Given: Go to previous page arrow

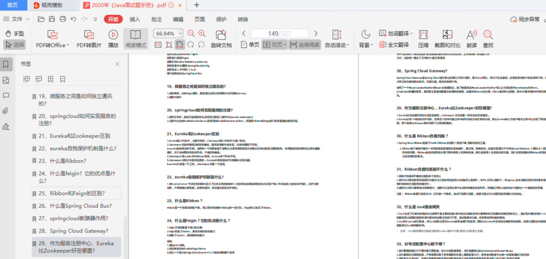Looking at the screenshot, I should (x=244, y=34).
